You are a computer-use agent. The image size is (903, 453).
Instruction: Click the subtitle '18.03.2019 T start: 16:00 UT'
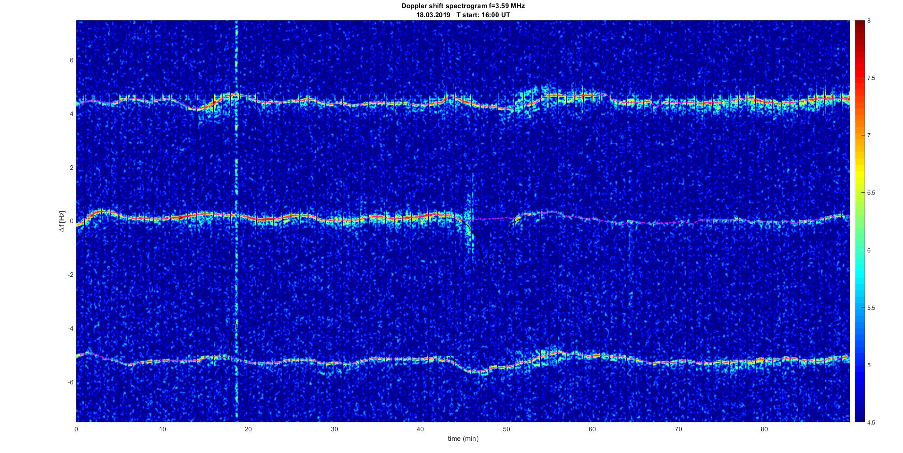click(x=463, y=14)
